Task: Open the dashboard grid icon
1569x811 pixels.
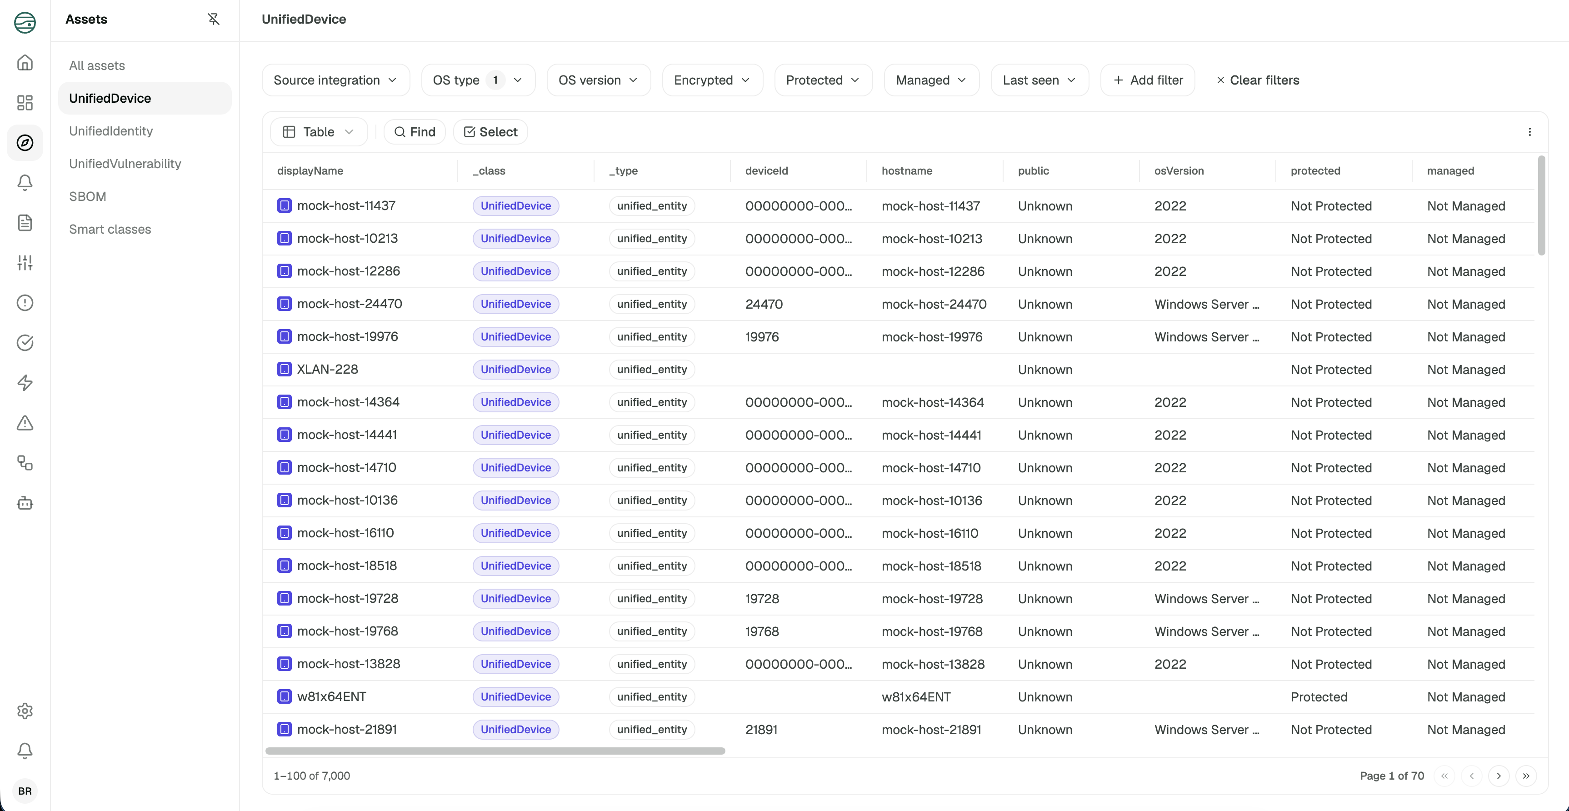Action: (x=25, y=103)
